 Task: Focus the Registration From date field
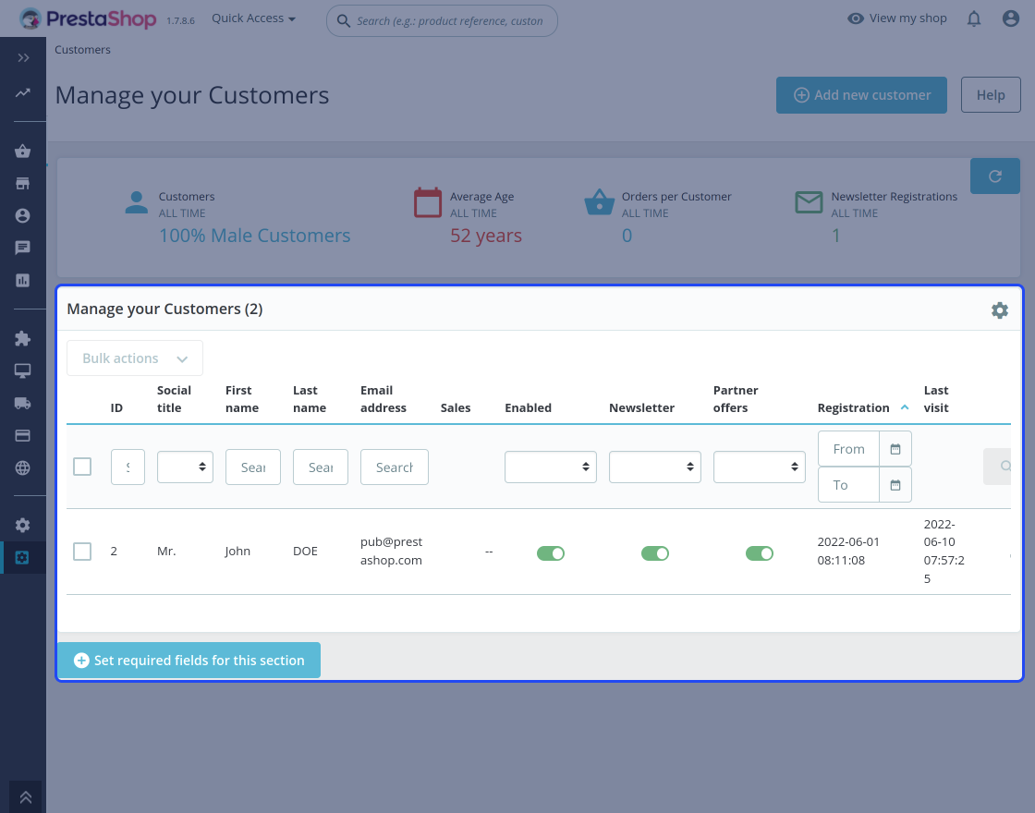point(849,449)
